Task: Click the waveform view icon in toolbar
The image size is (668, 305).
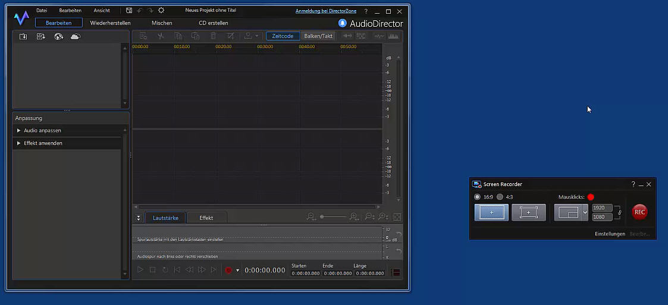Action: coord(379,36)
